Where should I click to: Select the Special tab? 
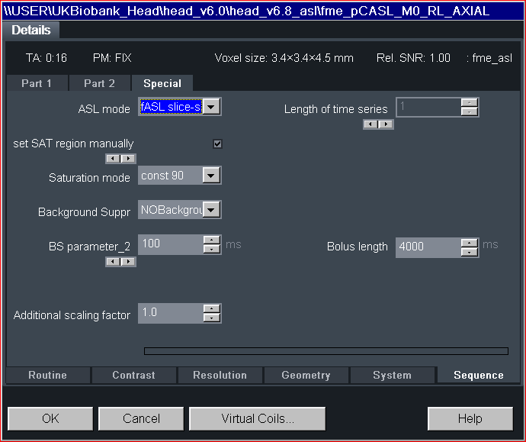162,83
